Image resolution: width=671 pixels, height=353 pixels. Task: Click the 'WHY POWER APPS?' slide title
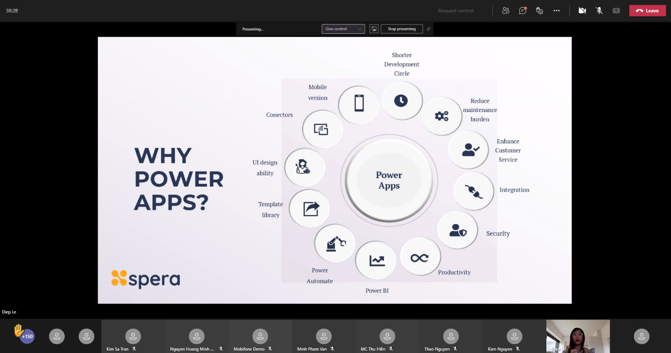[x=179, y=179]
